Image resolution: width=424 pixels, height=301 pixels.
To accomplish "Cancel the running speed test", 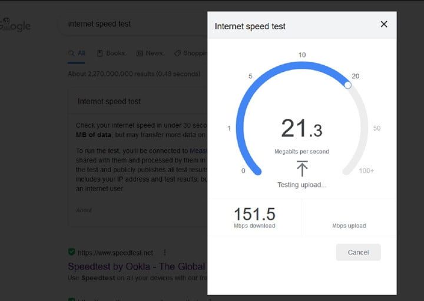I will pyautogui.click(x=358, y=252).
